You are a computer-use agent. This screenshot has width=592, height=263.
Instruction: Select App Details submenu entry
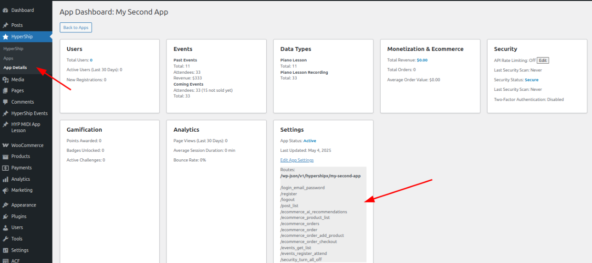tap(15, 68)
